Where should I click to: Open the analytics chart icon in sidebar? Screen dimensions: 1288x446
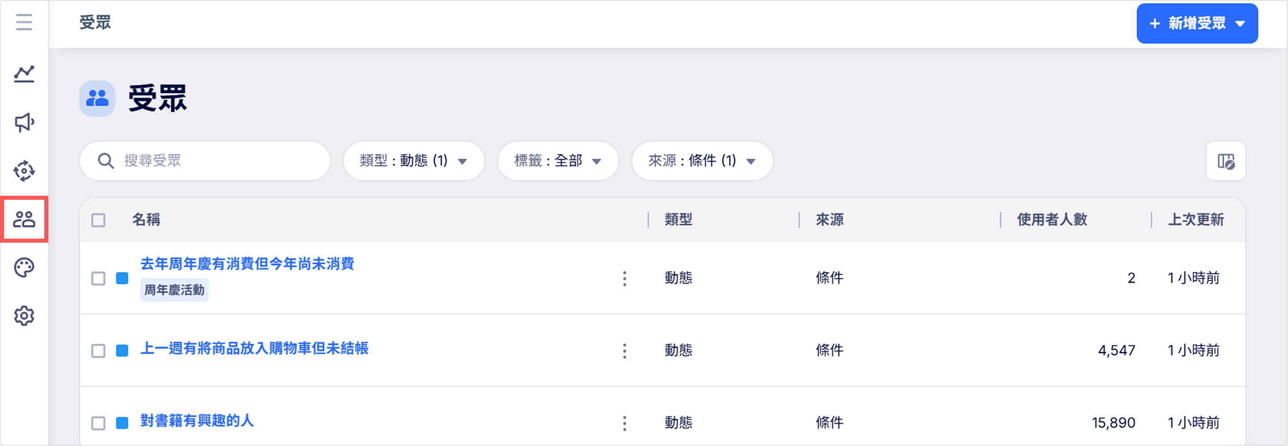coord(24,74)
